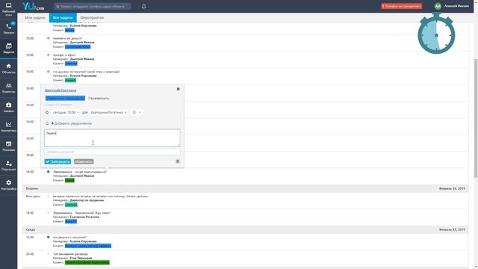Click the 'что решили с покупкой?' task text
This screenshot has width=478, height=269.
[69, 238]
